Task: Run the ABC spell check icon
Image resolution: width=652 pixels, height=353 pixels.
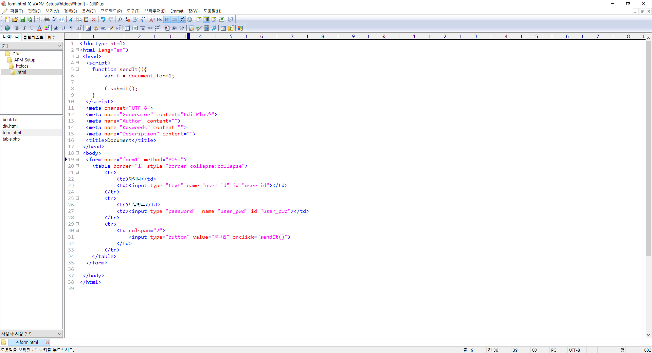Action: [54, 19]
